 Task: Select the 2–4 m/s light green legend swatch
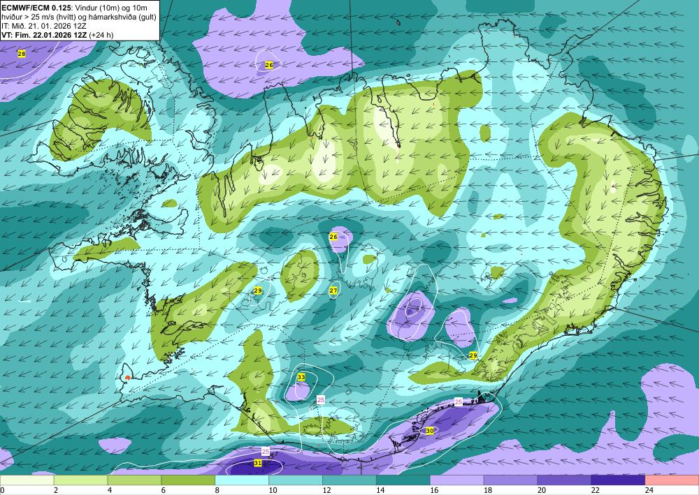80,480
